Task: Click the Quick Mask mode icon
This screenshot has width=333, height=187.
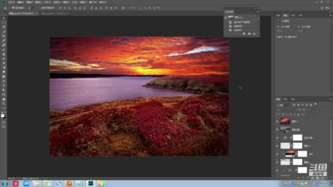Action: [x=4, y=122]
